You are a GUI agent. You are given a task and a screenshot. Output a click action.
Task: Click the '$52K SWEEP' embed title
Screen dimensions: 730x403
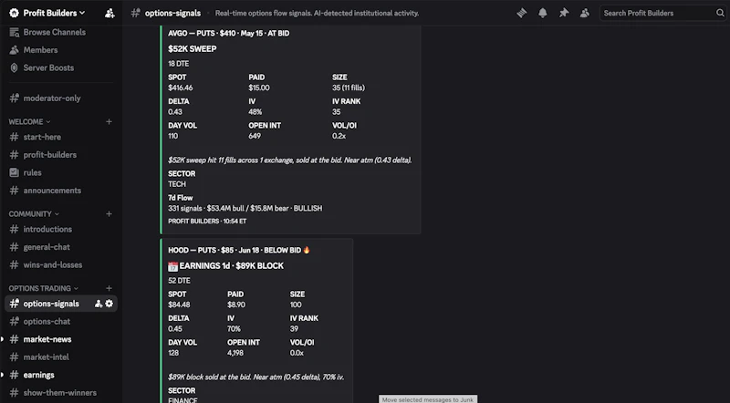coord(193,49)
